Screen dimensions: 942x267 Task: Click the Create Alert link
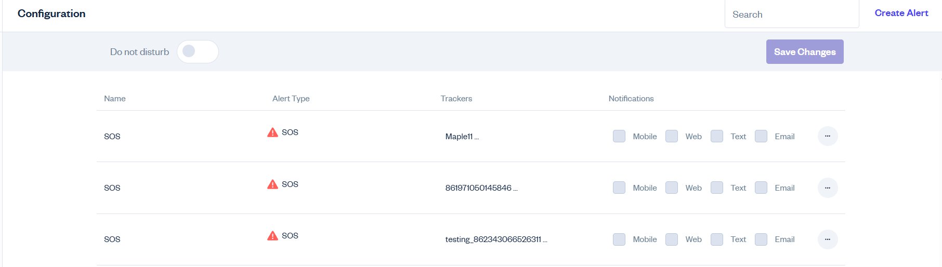coord(901,13)
